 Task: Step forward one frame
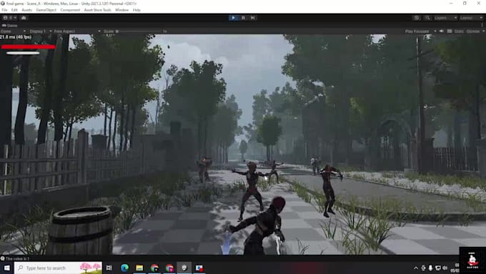click(x=253, y=18)
